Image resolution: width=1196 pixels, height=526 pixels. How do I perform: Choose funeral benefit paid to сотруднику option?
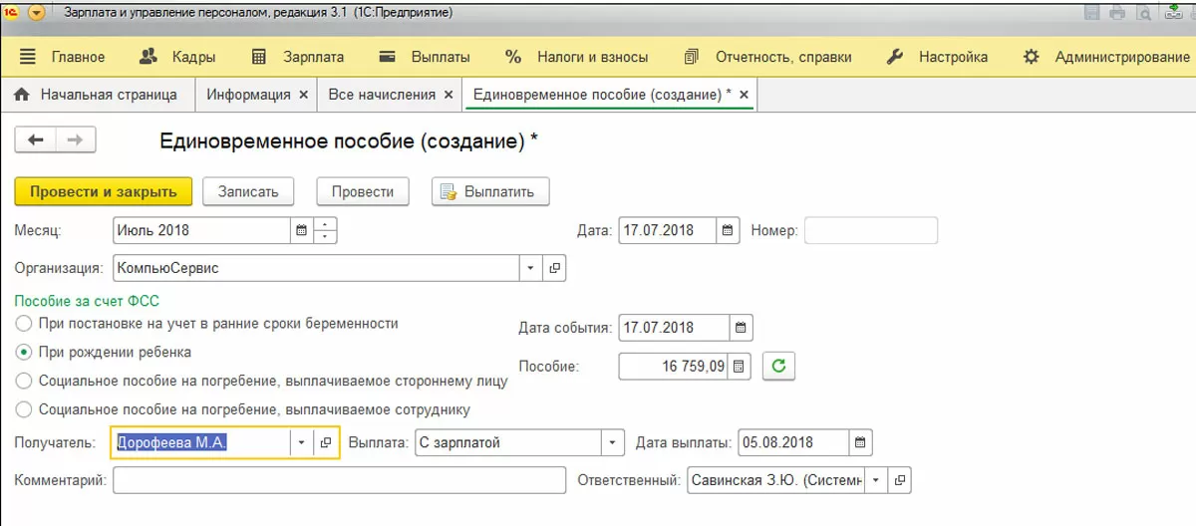coord(22,409)
